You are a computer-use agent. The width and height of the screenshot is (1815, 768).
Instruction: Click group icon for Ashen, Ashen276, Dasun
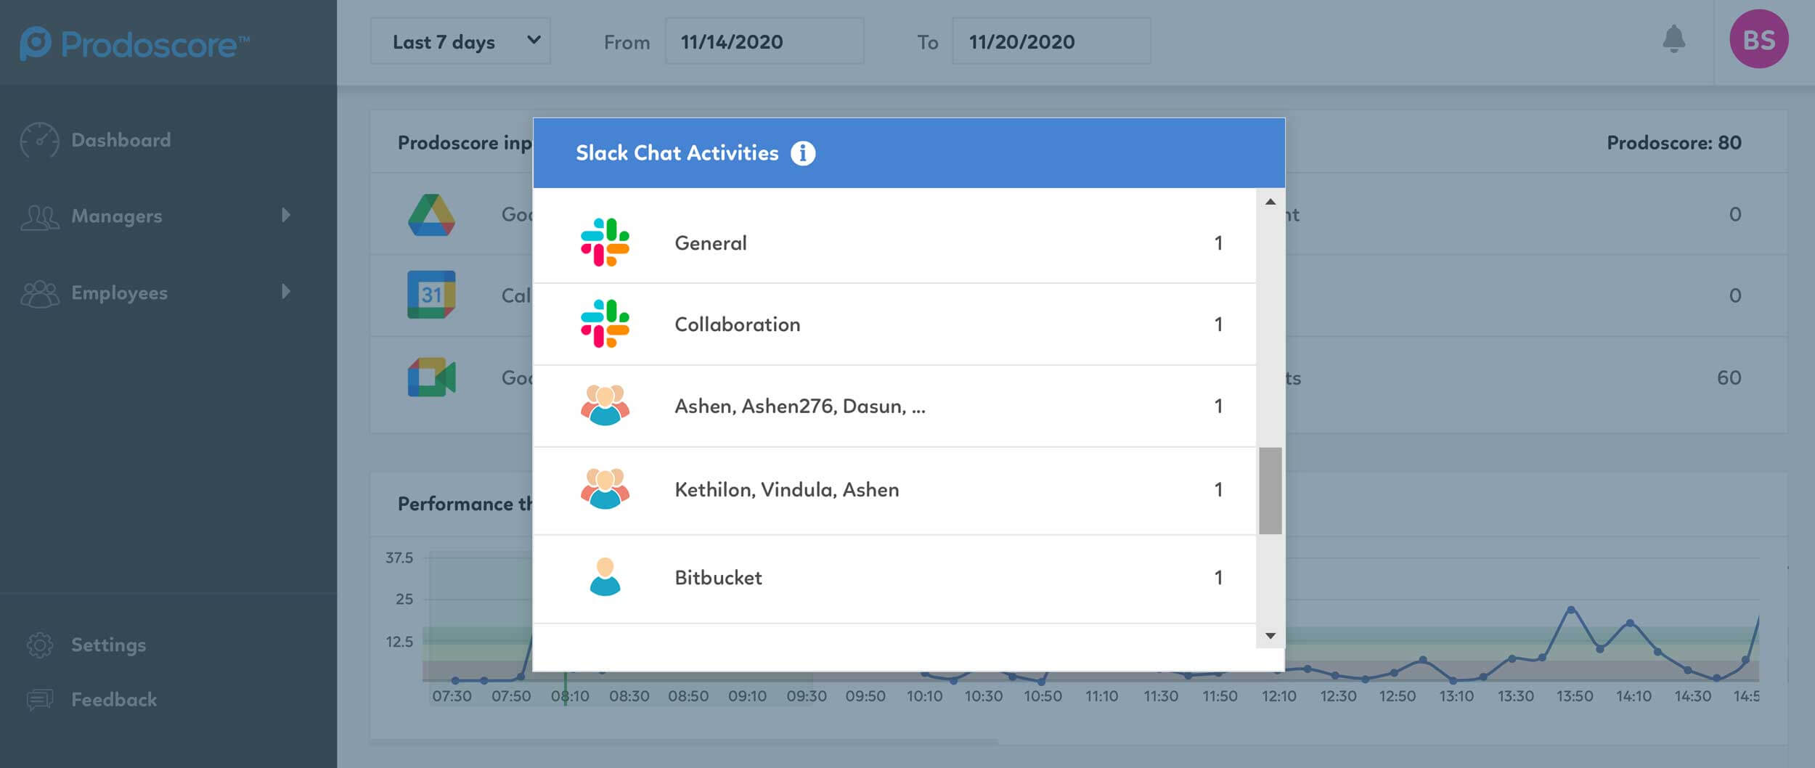point(605,405)
